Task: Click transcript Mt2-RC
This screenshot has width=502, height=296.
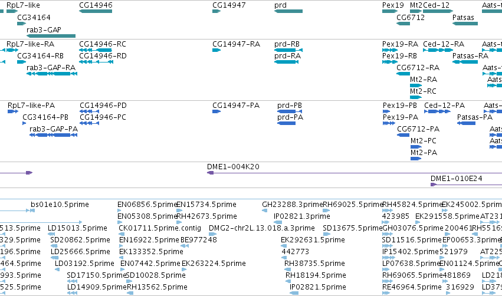Action: [423, 91]
